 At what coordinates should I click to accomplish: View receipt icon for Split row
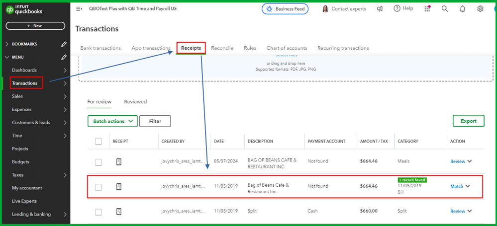[x=119, y=211]
